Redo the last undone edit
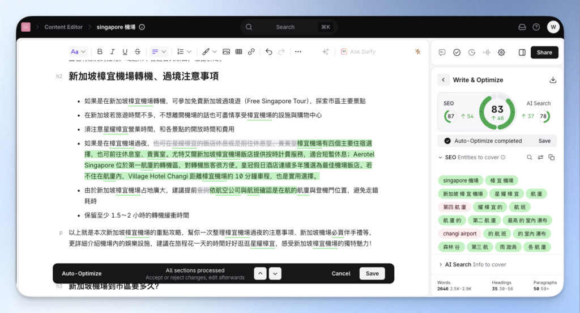Viewport: 580px width, 313px height. pyautogui.click(x=282, y=52)
